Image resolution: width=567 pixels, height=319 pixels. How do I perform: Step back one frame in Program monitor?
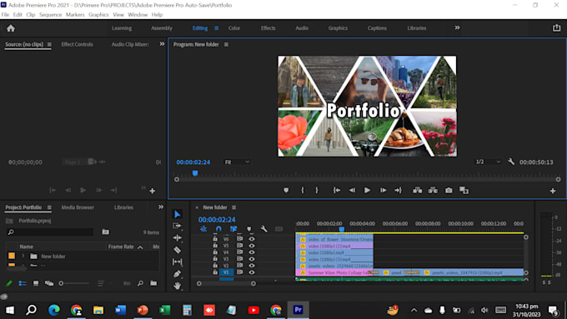[x=352, y=191]
